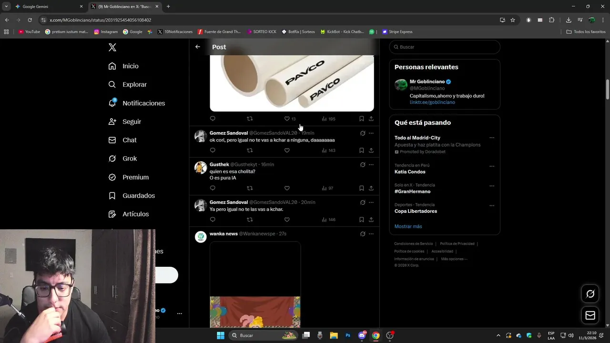Expand 'Más opciones' in footer
Screen dimensions: 610x343
coord(454,259)
